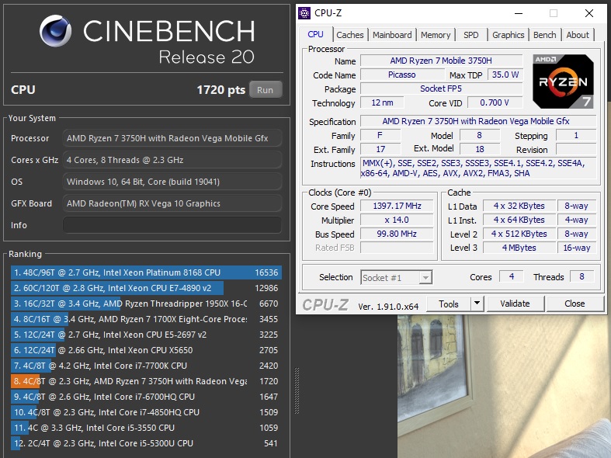Screen dimensions: 611x458
Task: Click the Specification value in CPU-Z
Action: 477,122
